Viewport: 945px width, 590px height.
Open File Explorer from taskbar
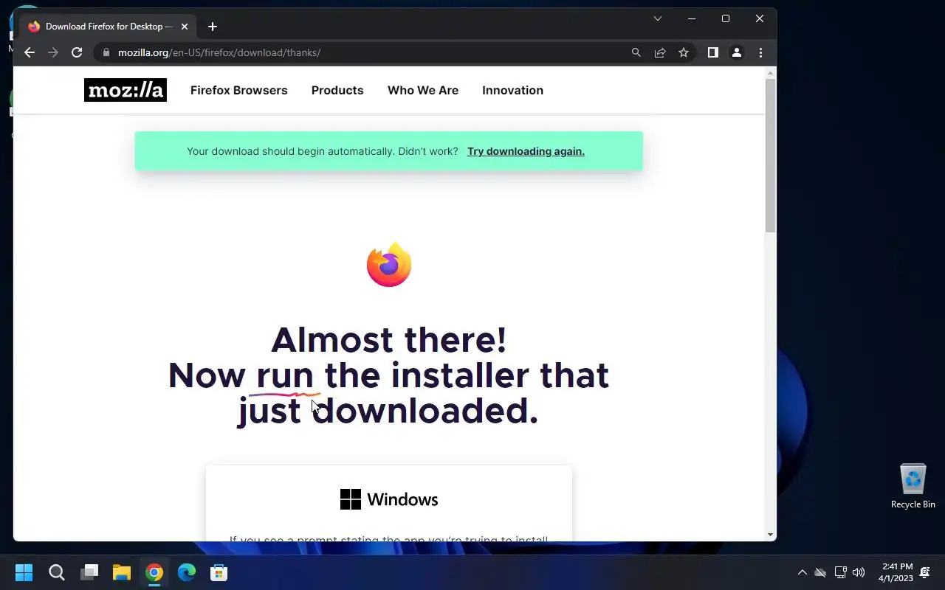(x=122, y=572)
